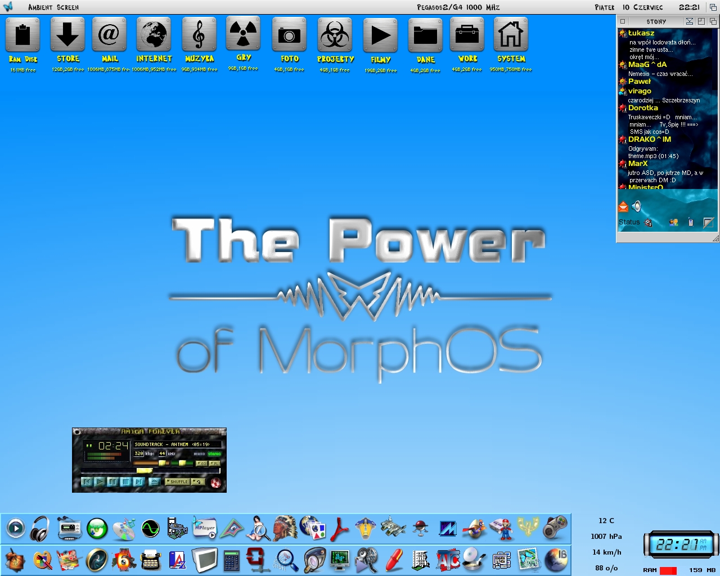Open the postage stamp mail icon in the dock

[x=529, y=560]
